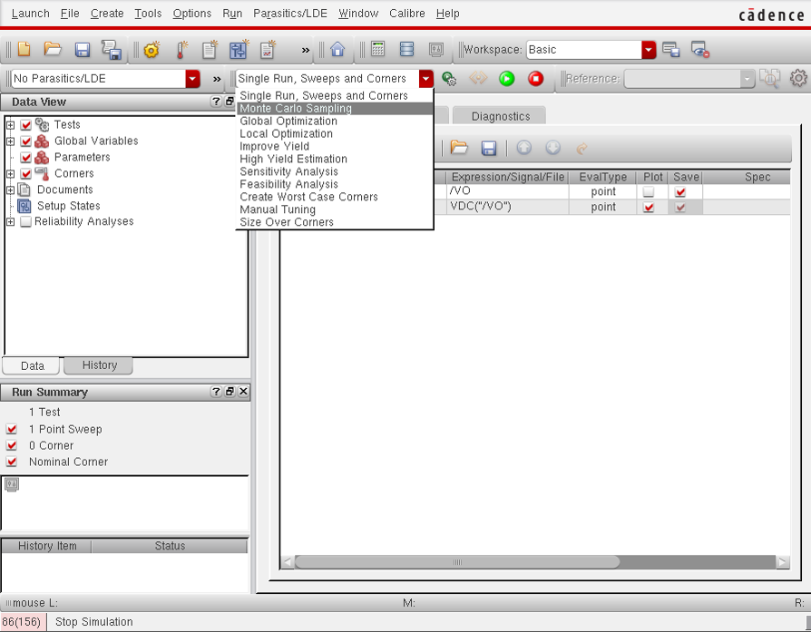811x632 pixels.
Task: Click the sliders setup icon in toolbar
Action: tap(239, 50)
